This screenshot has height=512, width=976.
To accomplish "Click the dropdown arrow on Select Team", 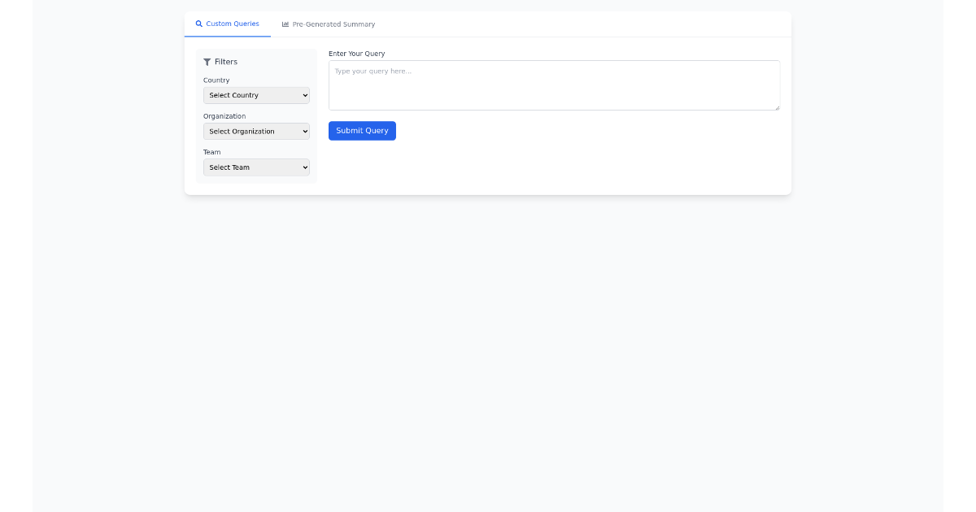I will 303,167.
